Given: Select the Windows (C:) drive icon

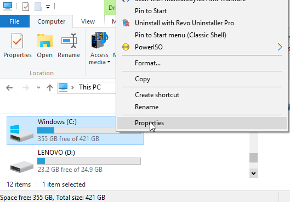Looking at the screenshot, I should [x=21, y=133].
